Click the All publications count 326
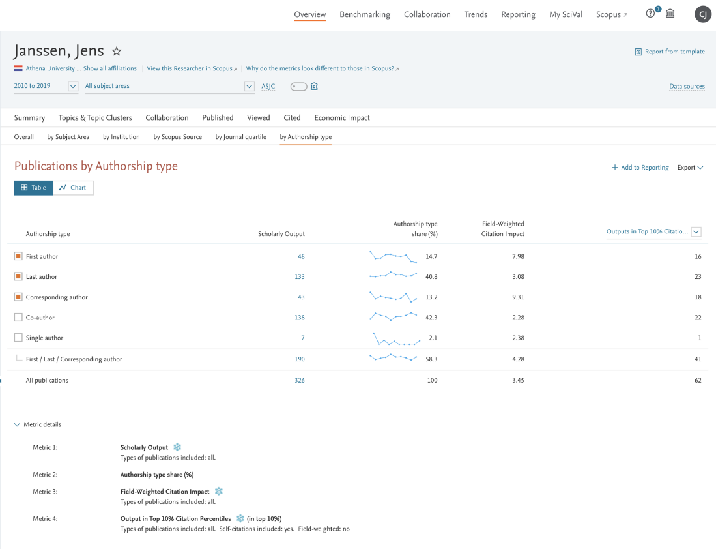716x549 pixels. click(300, 380)
